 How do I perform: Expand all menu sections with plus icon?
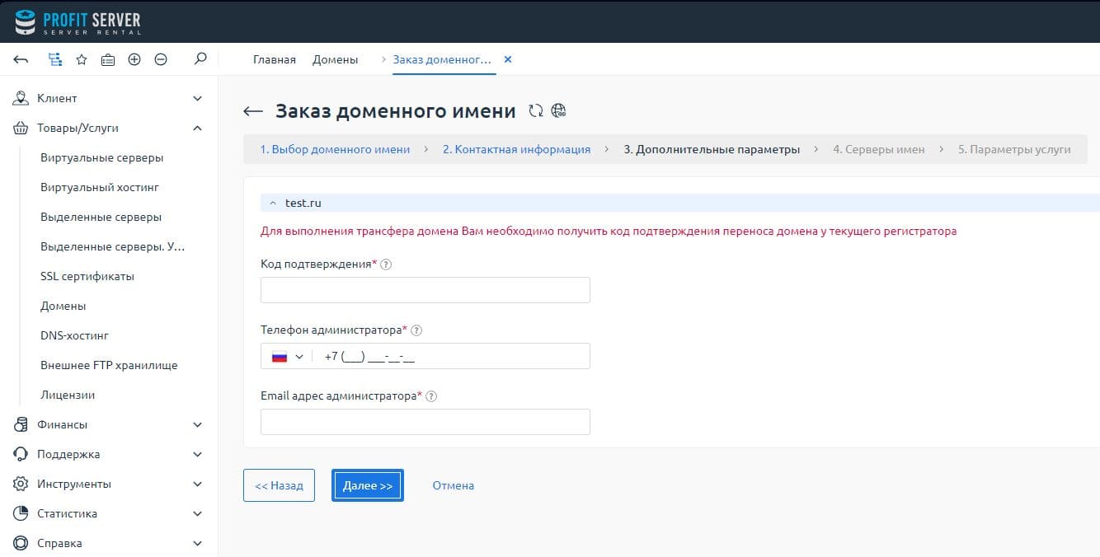click(134, 59)
